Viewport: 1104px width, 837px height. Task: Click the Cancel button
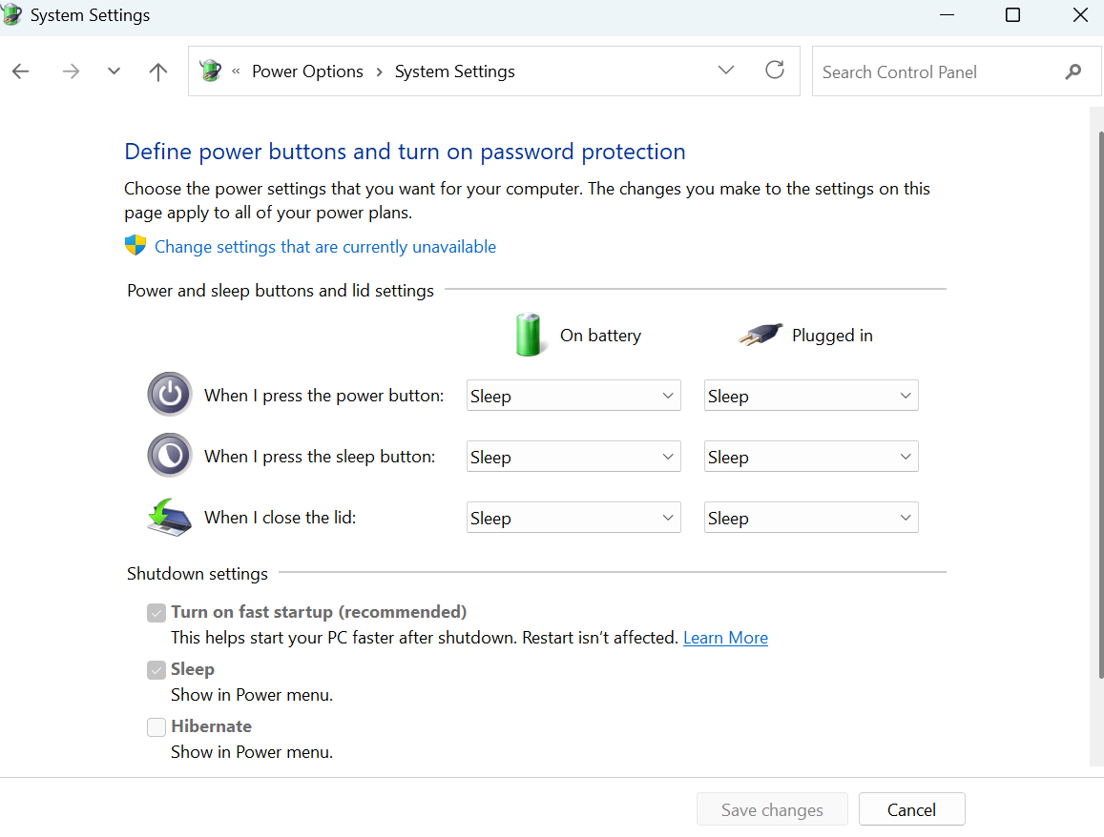[x=911, y=809]
